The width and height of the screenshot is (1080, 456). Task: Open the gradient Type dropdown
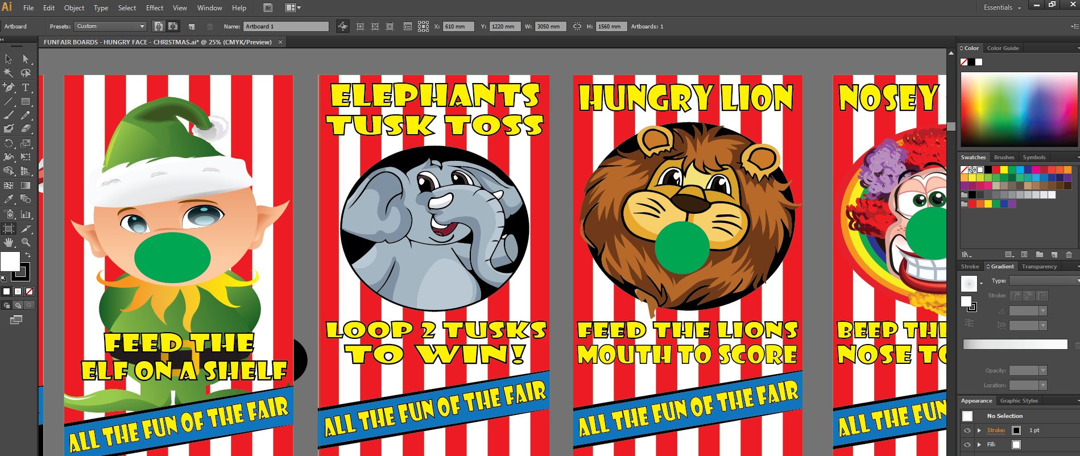click(1044, 281)
